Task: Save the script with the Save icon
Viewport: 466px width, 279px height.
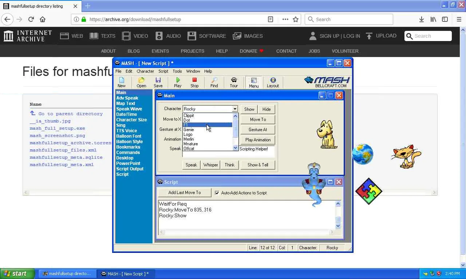Action: coord(158,82)
